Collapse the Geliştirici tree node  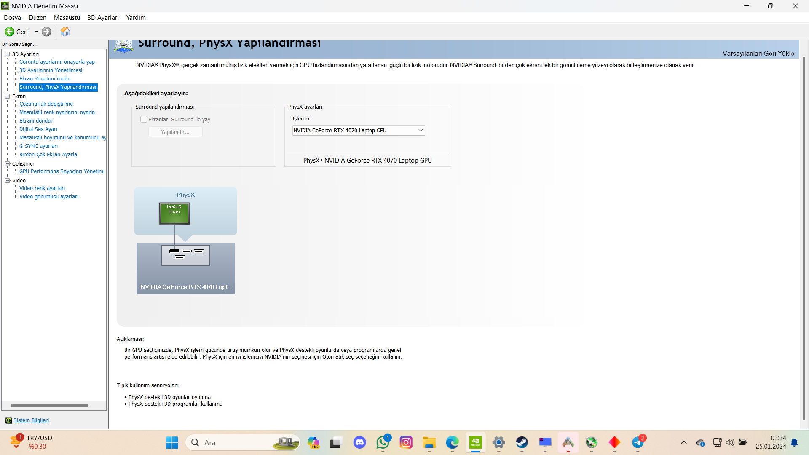tap(7, 163)
